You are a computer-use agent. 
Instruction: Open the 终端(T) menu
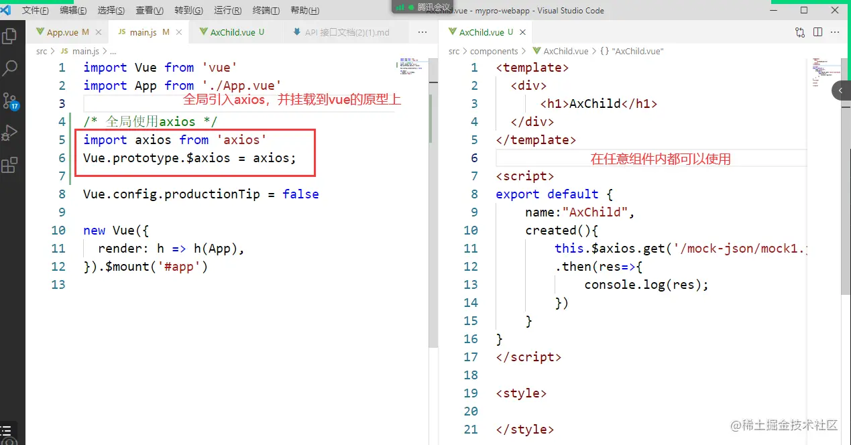point(266,11)
